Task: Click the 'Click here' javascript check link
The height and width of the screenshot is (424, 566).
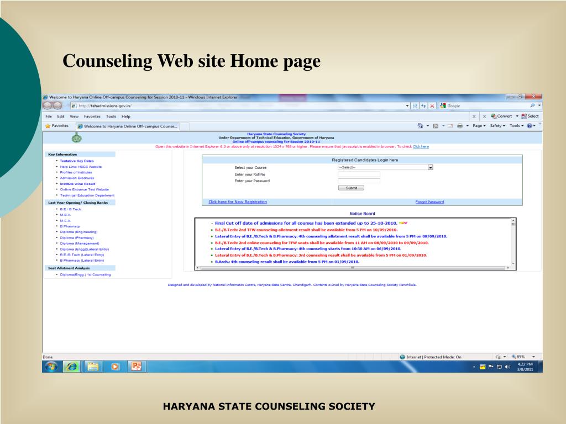Action: [421, 147]
